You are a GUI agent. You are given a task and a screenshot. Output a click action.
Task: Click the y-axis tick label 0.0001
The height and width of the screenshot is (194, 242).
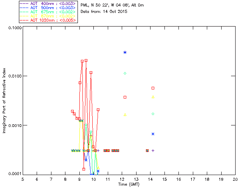tap(15, 174)
